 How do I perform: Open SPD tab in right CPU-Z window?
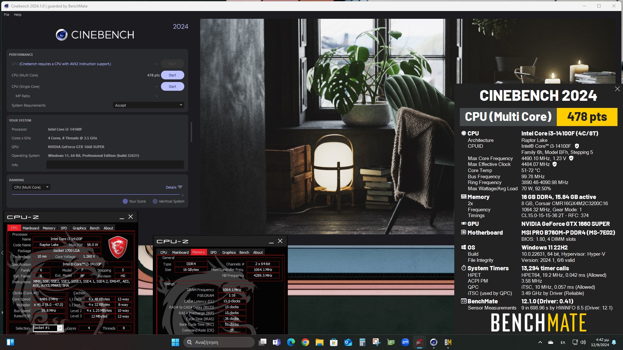point(213,252)
